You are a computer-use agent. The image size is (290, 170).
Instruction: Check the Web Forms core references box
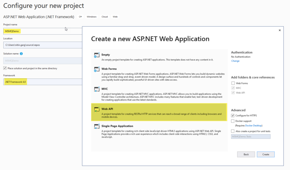click(233, 83)
